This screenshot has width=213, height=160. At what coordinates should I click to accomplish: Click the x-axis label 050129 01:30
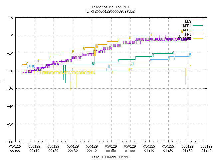tap(188, 148)
